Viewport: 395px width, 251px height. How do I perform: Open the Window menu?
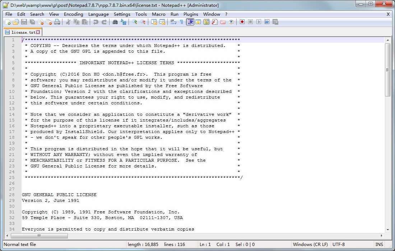point(212,14)
